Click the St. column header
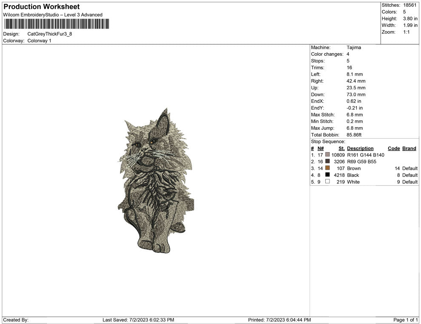The image size is (421, 324). point(341,148)
